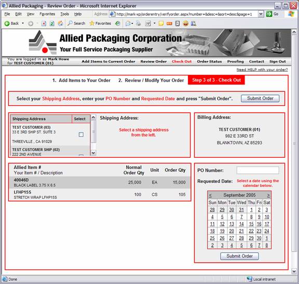
Task: Open the File menu
Action: 7,14
